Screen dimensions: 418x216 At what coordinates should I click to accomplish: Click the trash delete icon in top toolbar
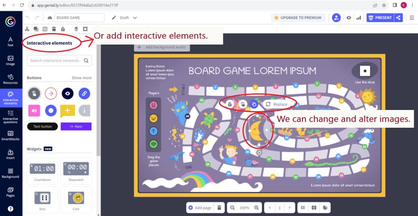click(x=54, y=29)
